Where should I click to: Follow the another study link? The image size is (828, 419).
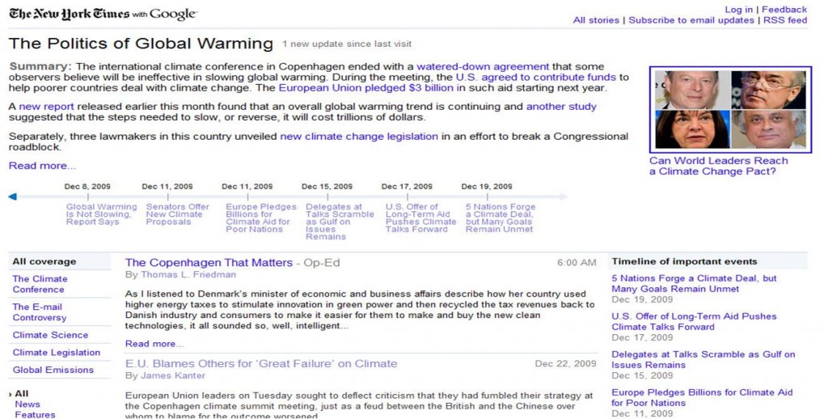561,106
